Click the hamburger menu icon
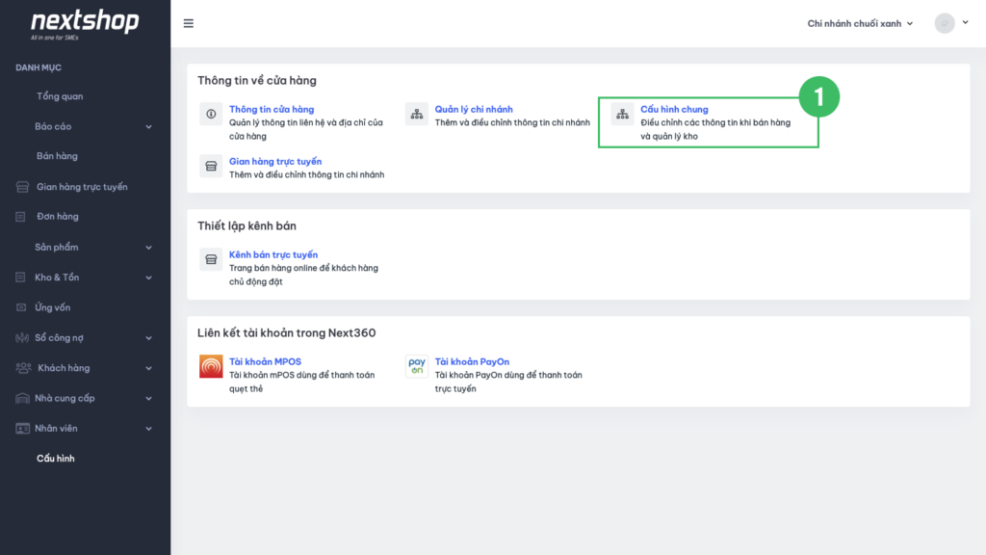986x555 pixels. pyautogui.click(x=188, y=24)
